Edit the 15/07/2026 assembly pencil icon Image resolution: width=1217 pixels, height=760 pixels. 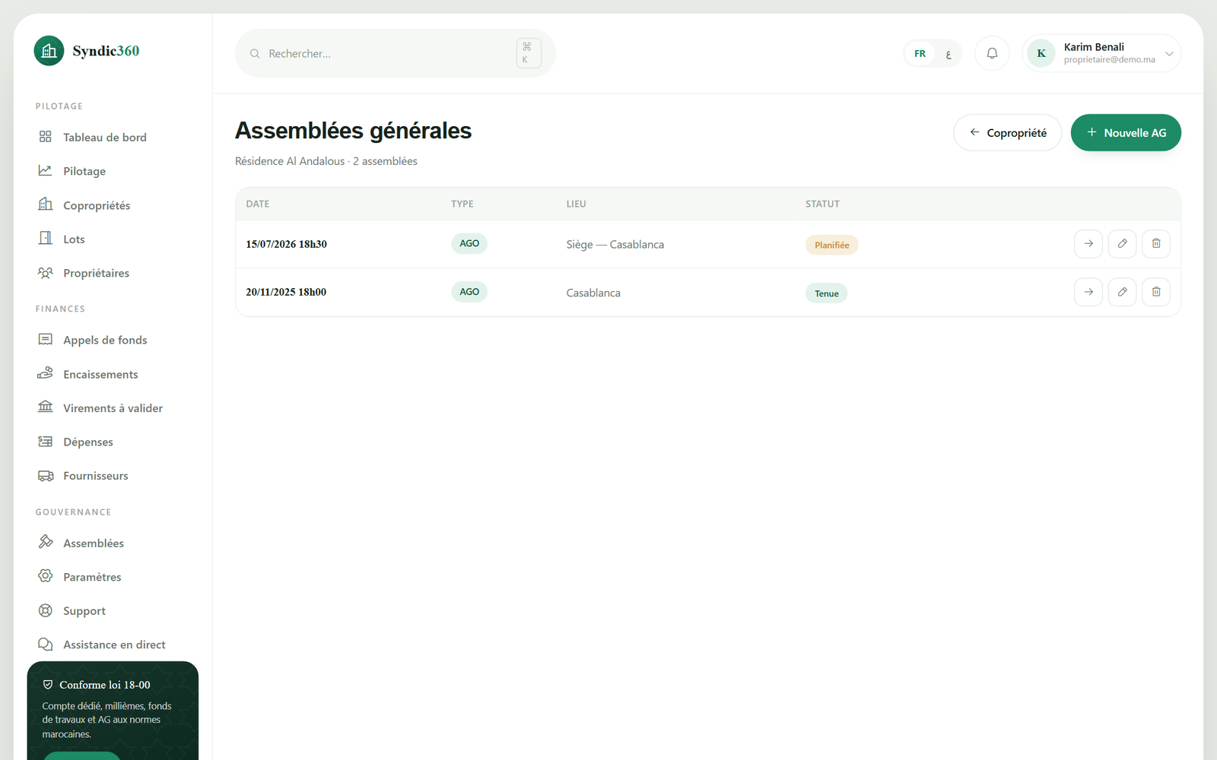(x=1122, y=244)
